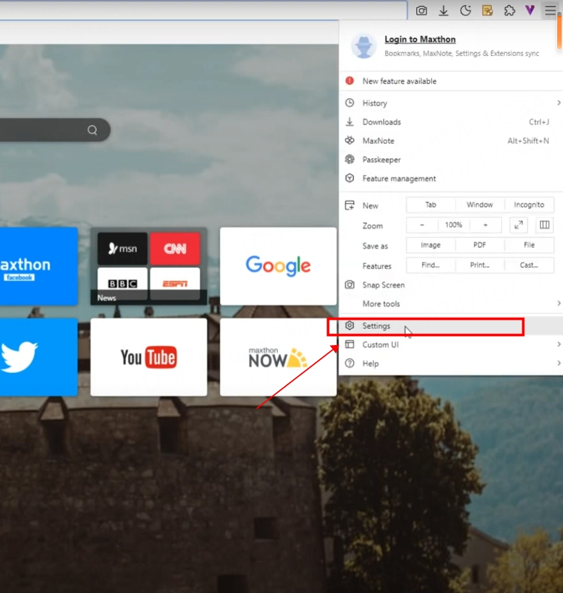563x593 pixels.
Task: Select Passkeeper menu entry
Action: coord(381,160)
